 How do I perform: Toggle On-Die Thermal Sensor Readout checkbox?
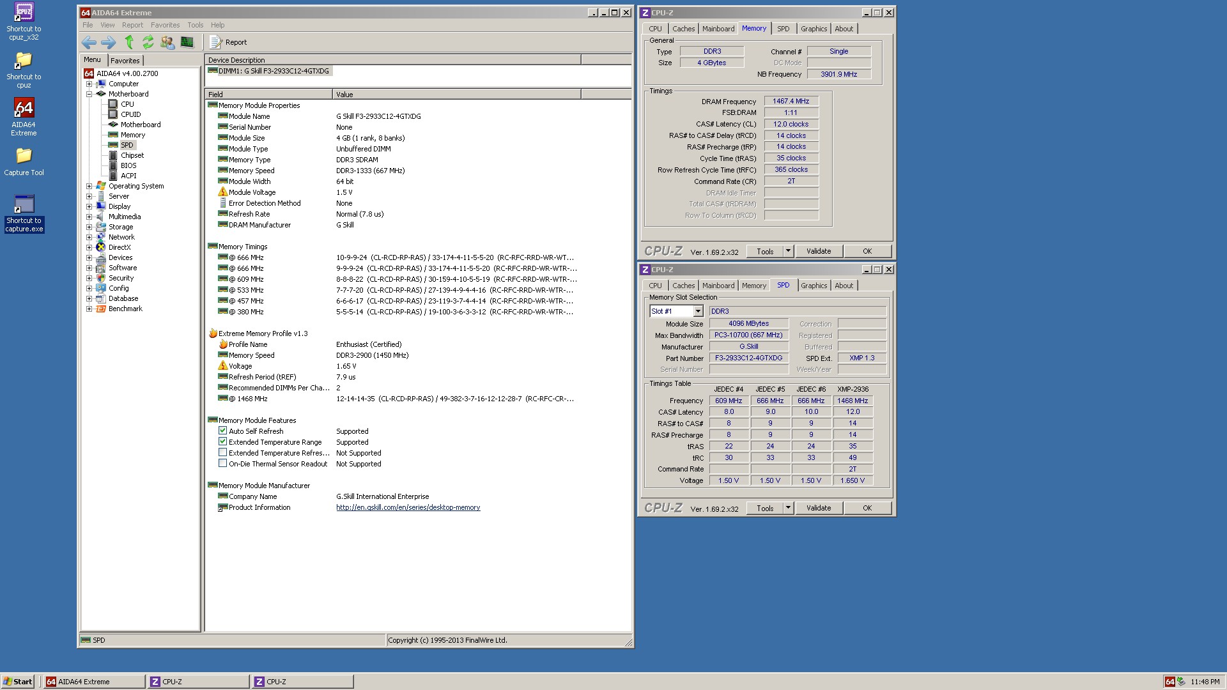point(222,463)
